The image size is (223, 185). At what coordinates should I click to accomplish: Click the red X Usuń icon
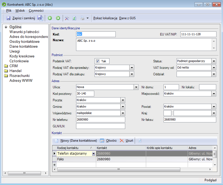pyautogui.click(x=122, y=141)
